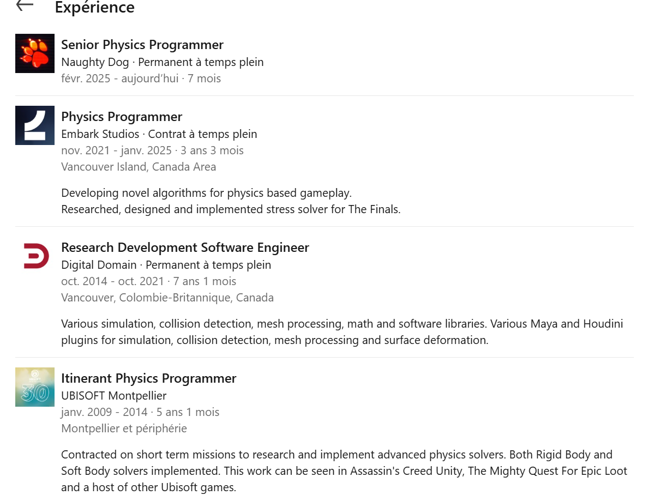
Task: Open Naughty Dog company name text
Action: tap(95, 62)
